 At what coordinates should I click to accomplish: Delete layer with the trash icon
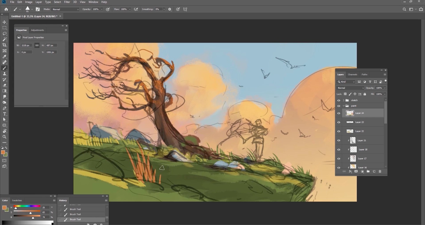click(x=380, y=171)
